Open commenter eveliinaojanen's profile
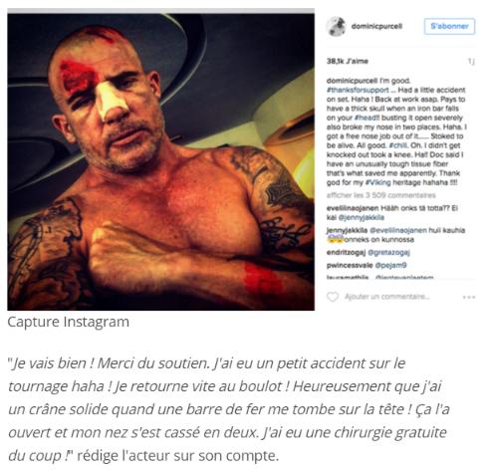This screenshot has width=488, height=472. 353,208
